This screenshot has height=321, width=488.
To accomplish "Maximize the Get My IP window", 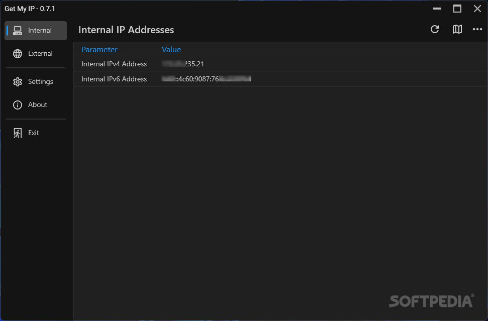I will coord(457,9).
